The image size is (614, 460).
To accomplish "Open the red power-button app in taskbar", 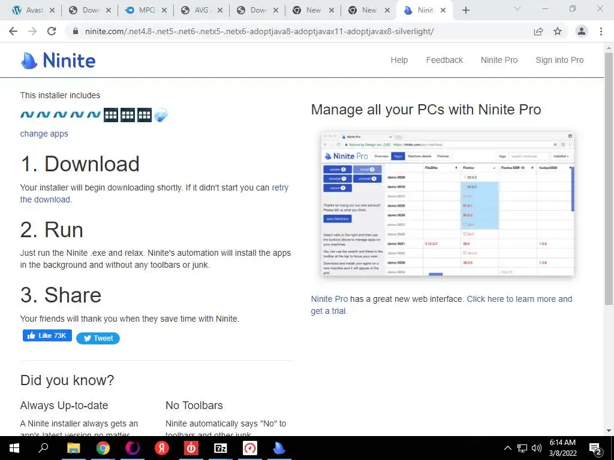I will coord(191,448).
